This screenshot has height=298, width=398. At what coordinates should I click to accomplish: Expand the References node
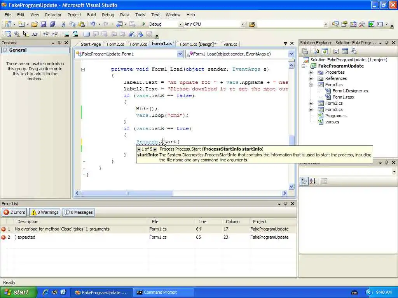click(311, 78)
